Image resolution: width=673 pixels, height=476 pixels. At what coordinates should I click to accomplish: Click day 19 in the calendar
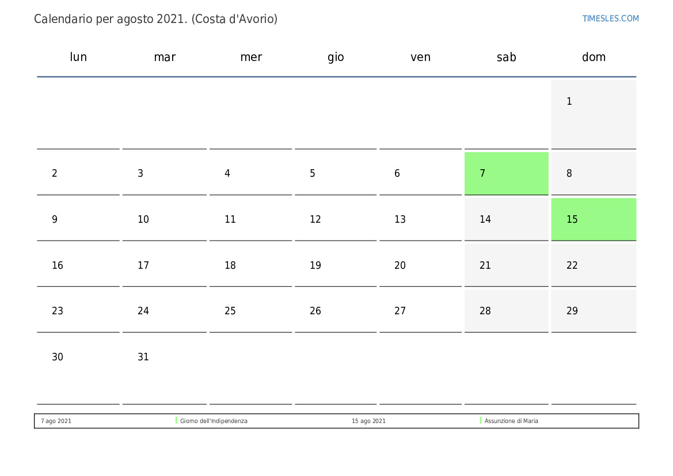pos(336,265)
